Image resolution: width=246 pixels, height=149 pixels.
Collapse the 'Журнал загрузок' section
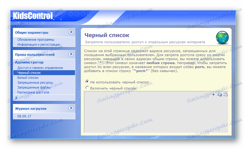(x=71, y=108)
